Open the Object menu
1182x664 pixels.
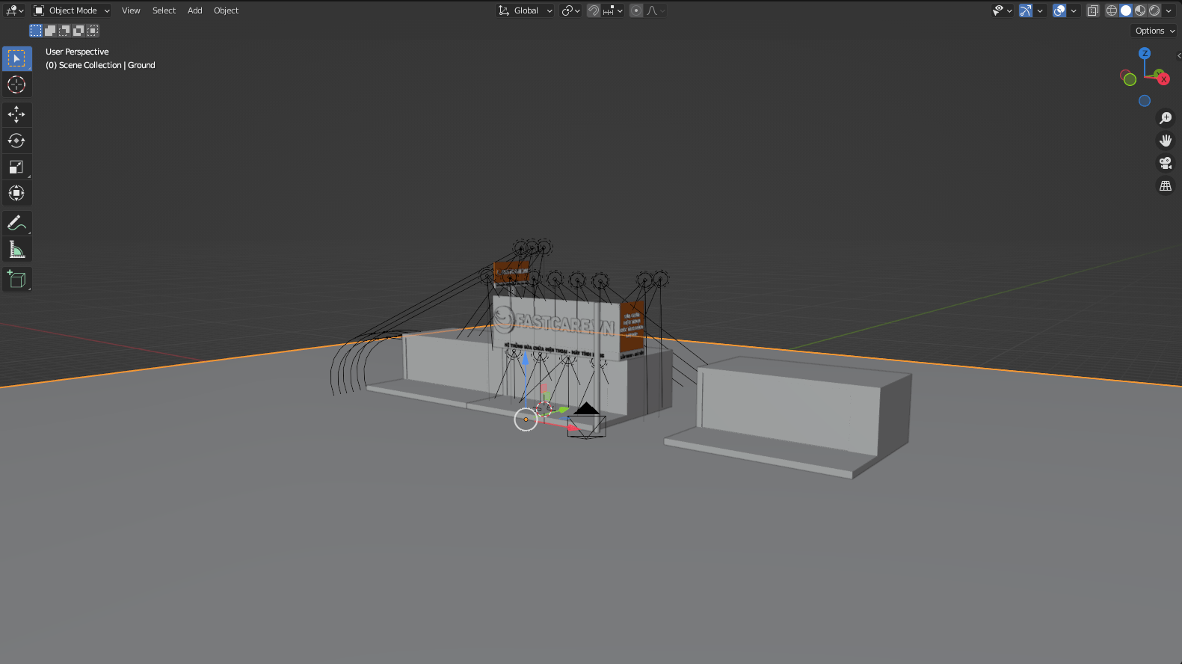click(x=226, y=10)
